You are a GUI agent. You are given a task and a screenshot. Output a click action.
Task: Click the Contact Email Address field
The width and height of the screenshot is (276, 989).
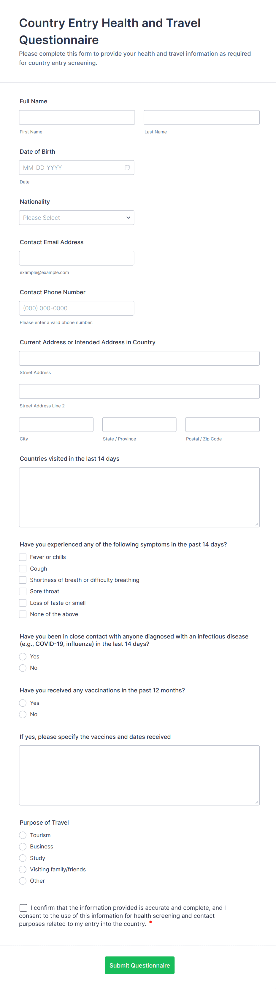pos(76,258)
